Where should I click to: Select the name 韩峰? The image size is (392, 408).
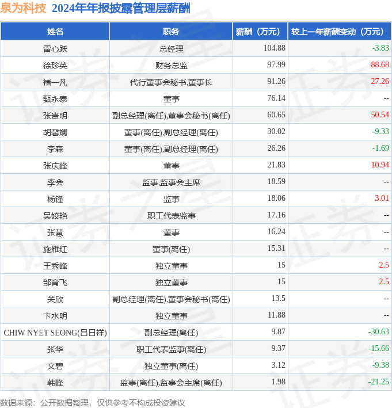click(x=55, y=383)
